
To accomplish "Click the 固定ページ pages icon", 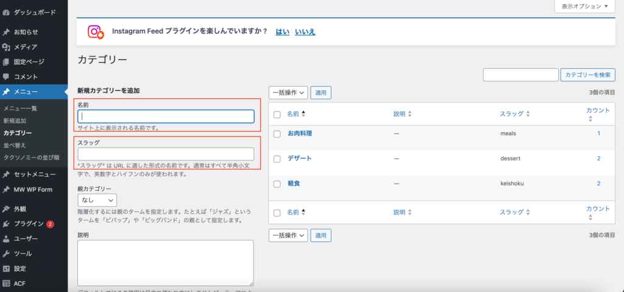I will point(5,62).
